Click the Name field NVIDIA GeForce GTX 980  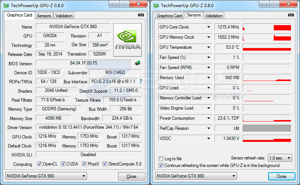pos(73,27)
